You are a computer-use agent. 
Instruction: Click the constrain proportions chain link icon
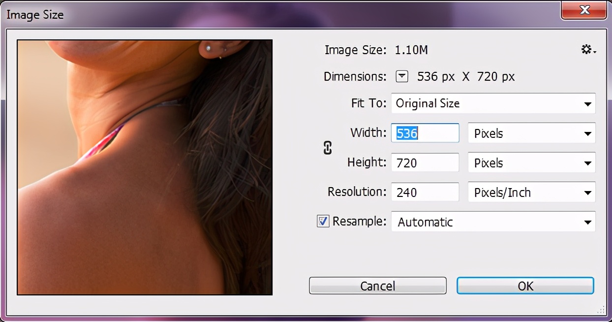click(x=327, y=148)
